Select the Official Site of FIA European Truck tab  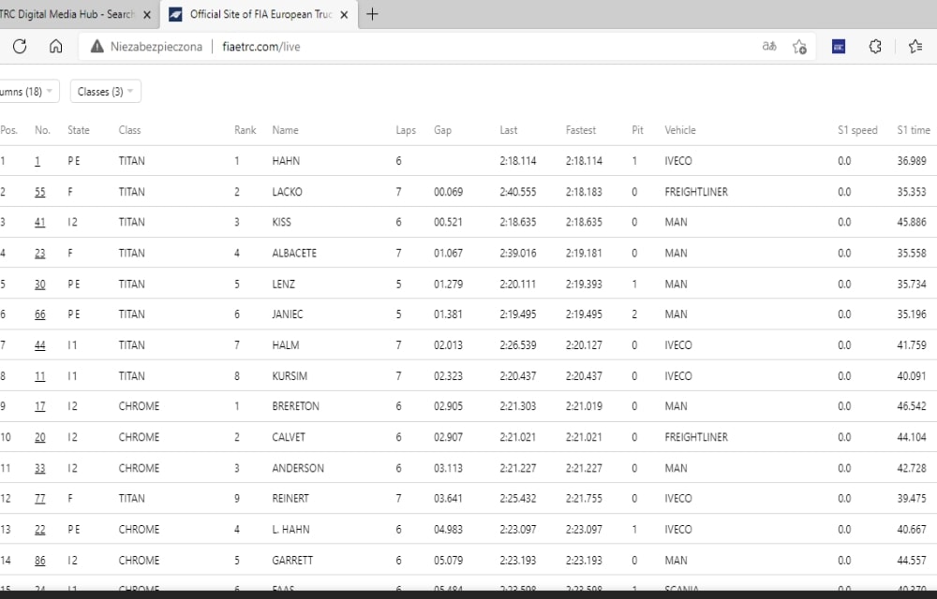258,15
